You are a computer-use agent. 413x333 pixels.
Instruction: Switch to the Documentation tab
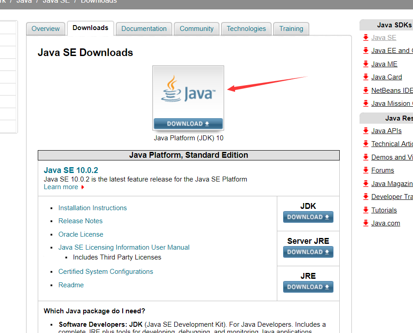pyautogui.click(x=144, y=29)
